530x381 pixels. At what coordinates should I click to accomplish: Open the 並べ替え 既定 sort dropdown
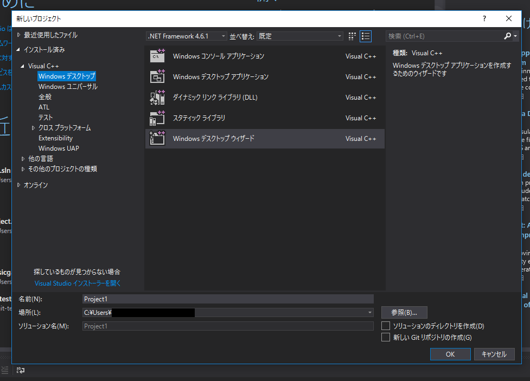point(300,36)
